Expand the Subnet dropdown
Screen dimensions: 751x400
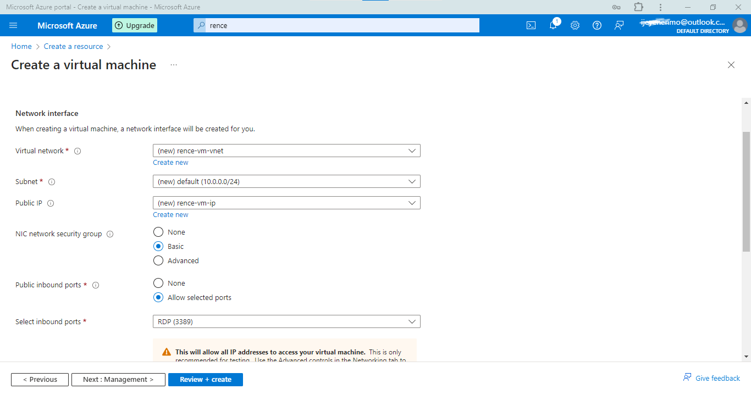(x=286, y=181)
